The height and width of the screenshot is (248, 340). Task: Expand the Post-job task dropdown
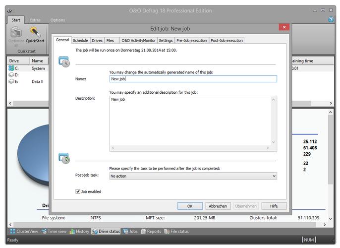point(274,176)
